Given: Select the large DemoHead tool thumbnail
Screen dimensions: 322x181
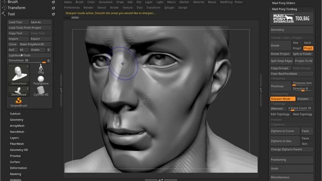Looking at the screenshot, I should pos(19,74).
